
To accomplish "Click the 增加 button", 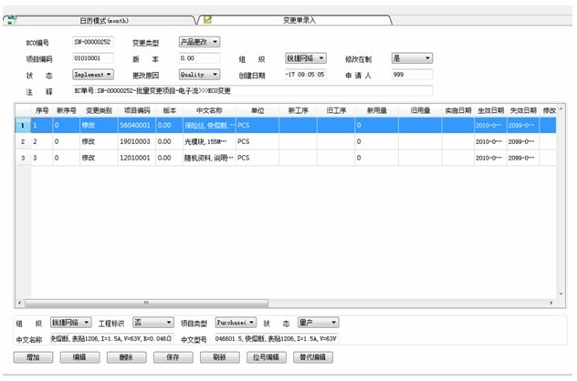I will pos(33,357).
